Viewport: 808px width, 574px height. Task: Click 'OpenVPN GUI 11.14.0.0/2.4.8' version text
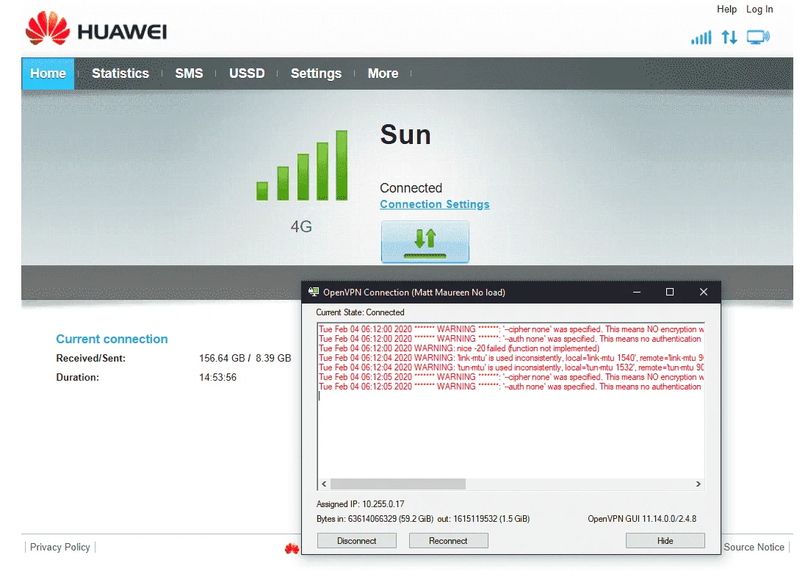[x=642, y=519]
